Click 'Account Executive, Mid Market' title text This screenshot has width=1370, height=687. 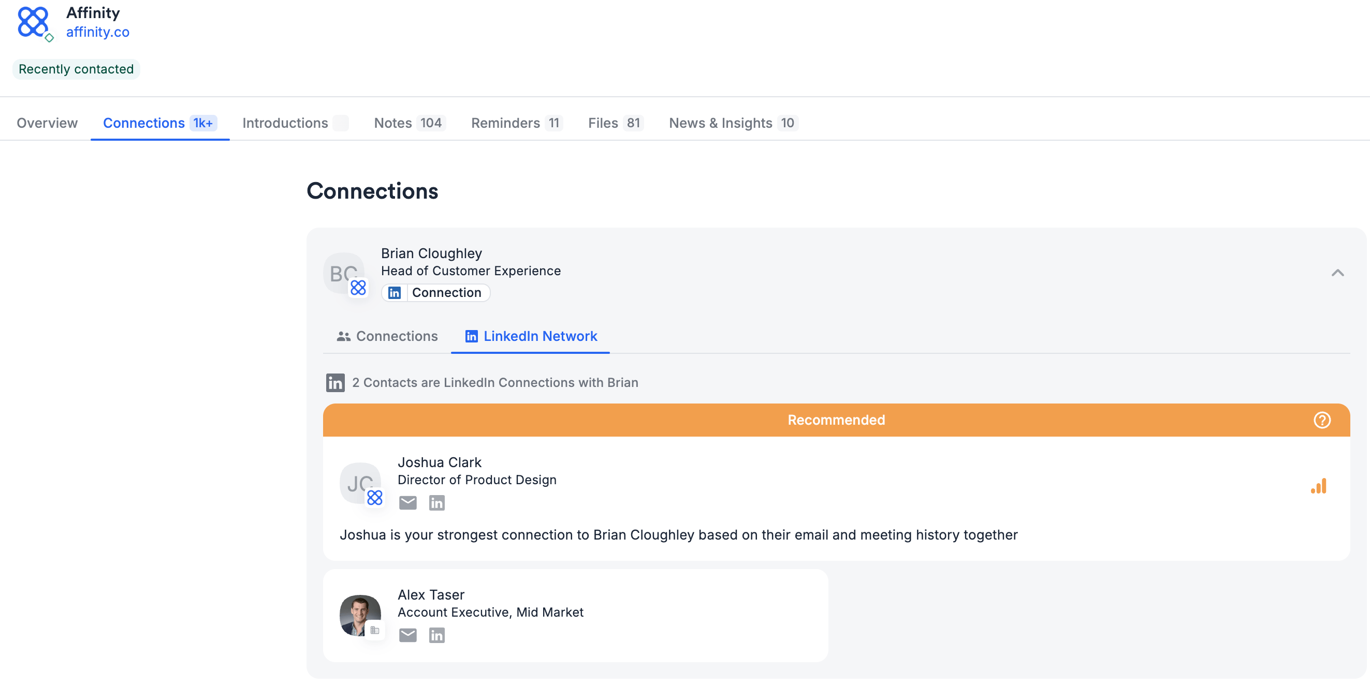pyautogui.click(x=490, y=612)
